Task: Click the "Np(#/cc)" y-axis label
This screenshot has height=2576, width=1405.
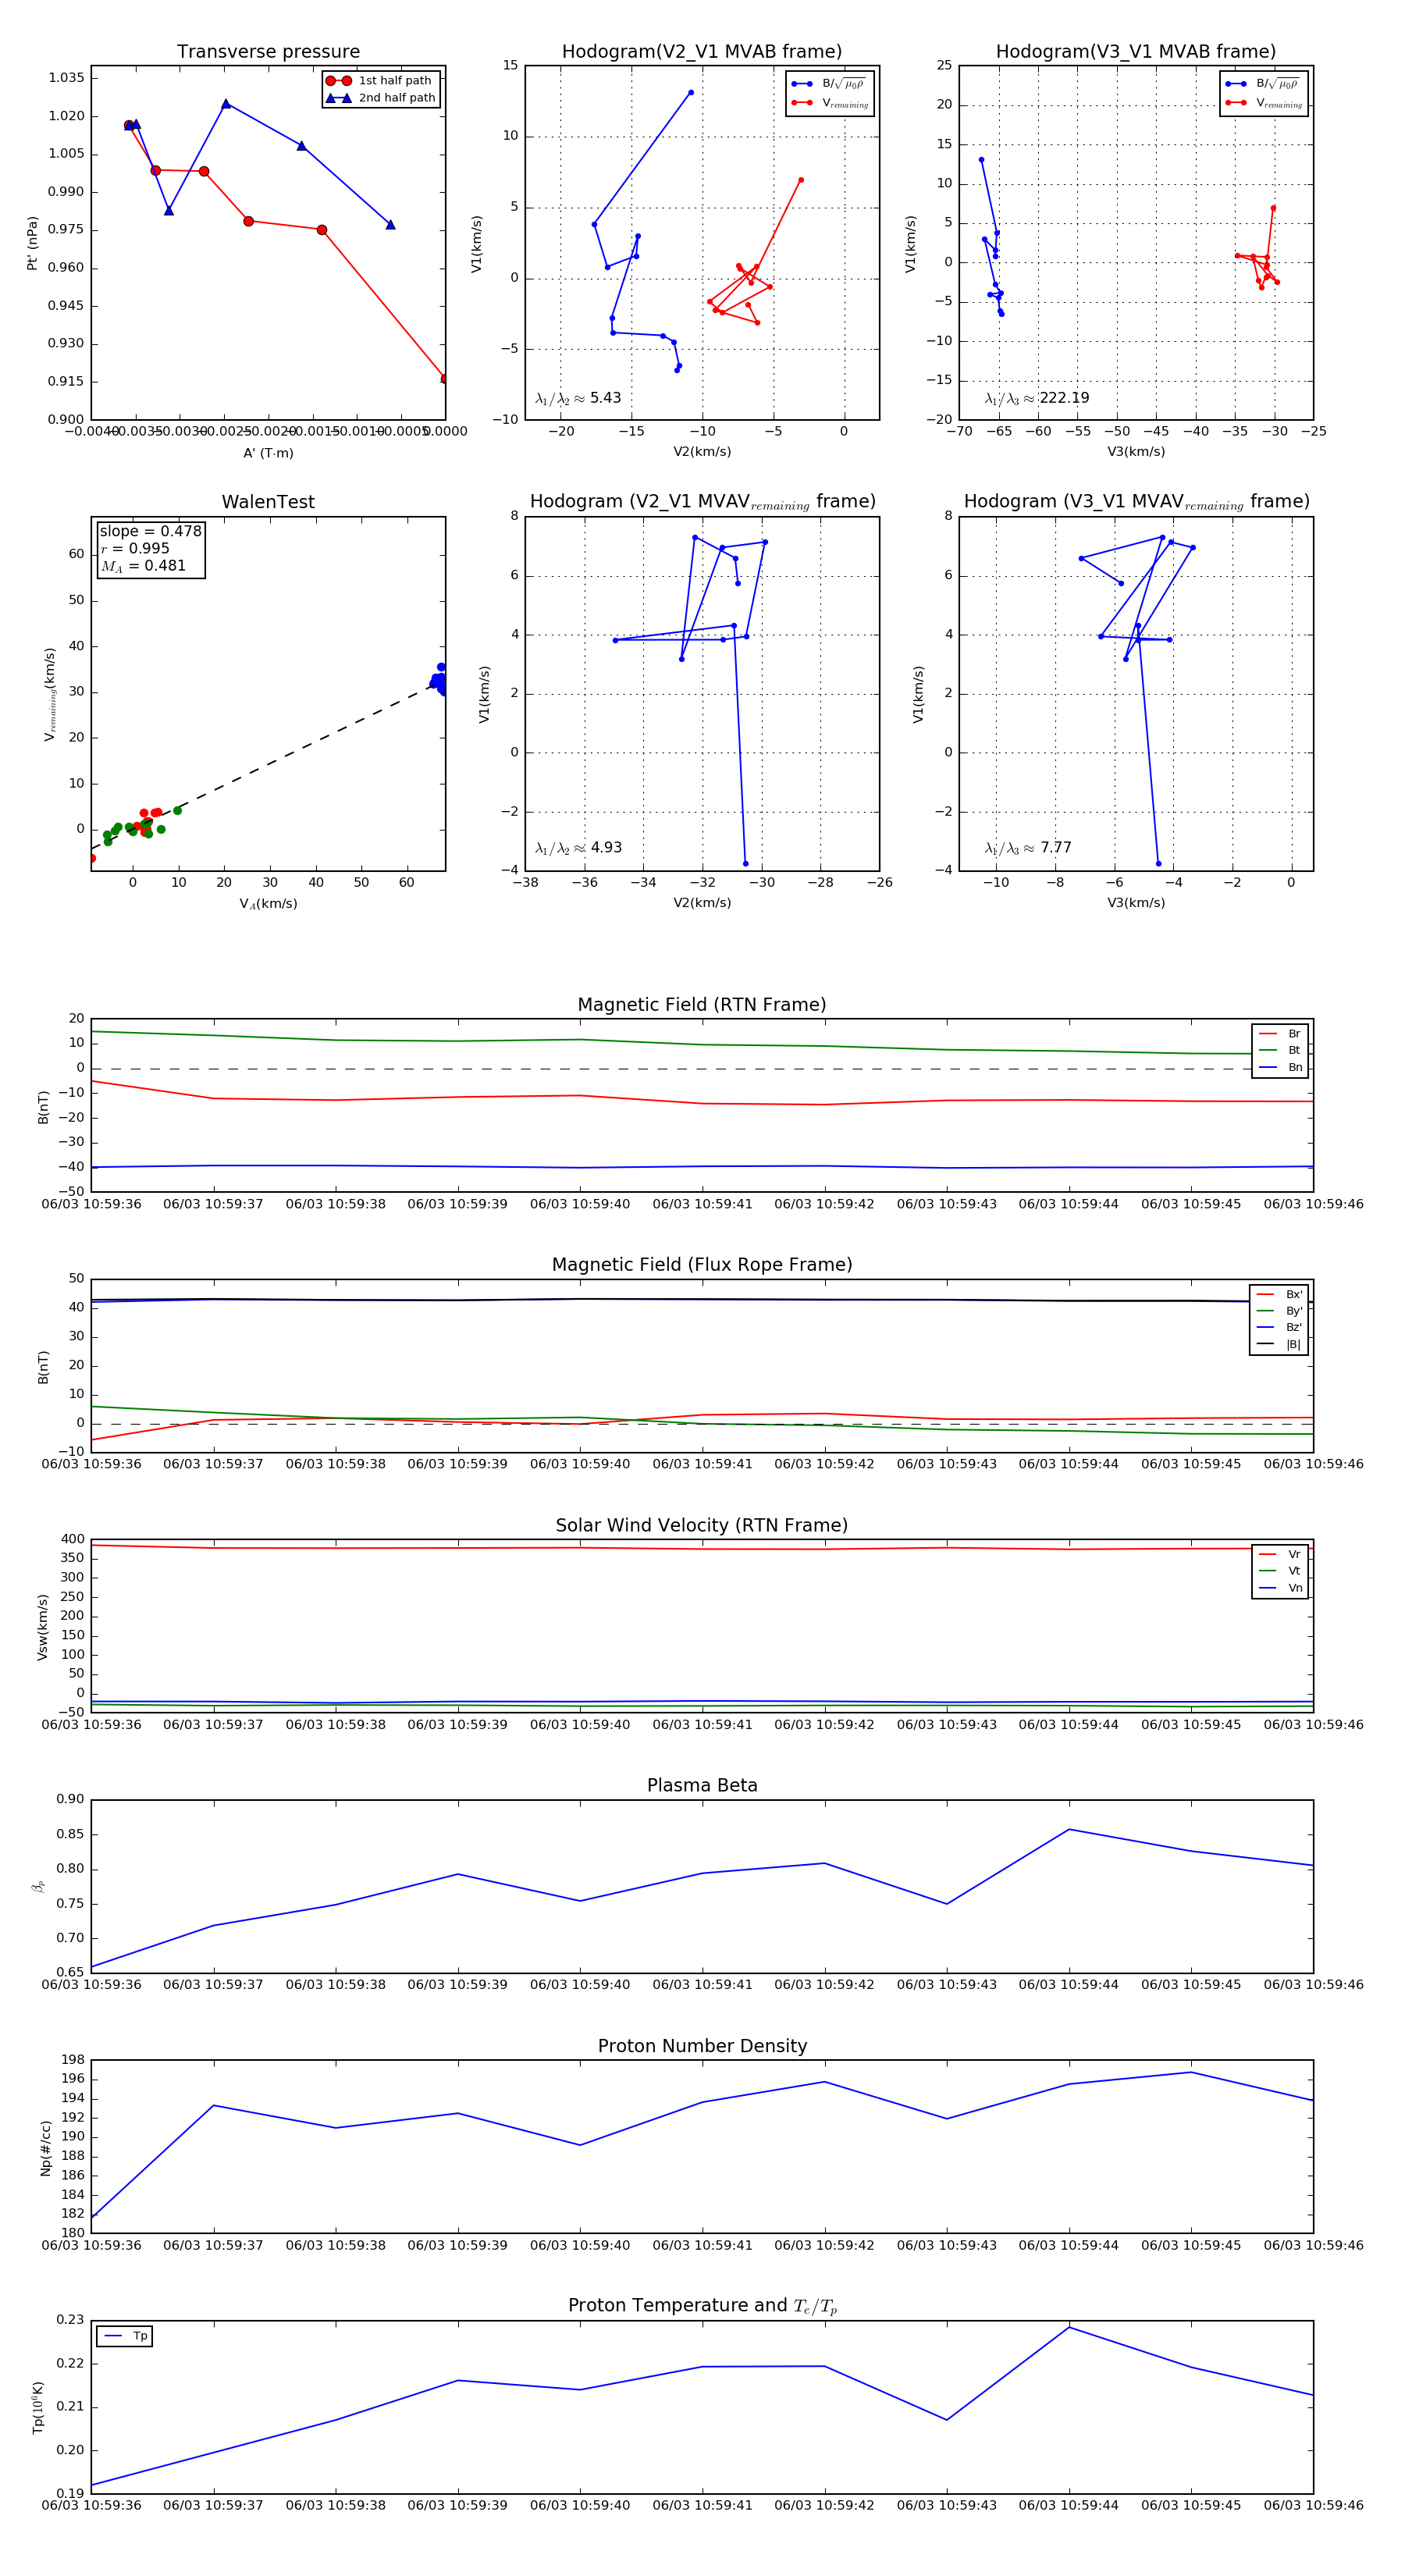Action: tap(45, 2147)
